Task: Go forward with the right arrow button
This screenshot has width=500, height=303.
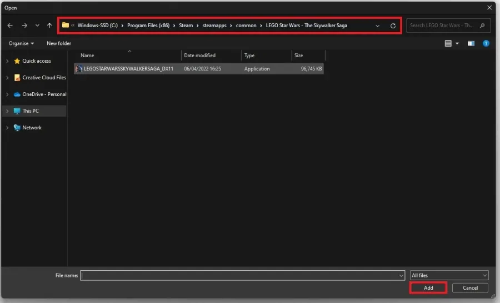Action: (x=24, y=26)
